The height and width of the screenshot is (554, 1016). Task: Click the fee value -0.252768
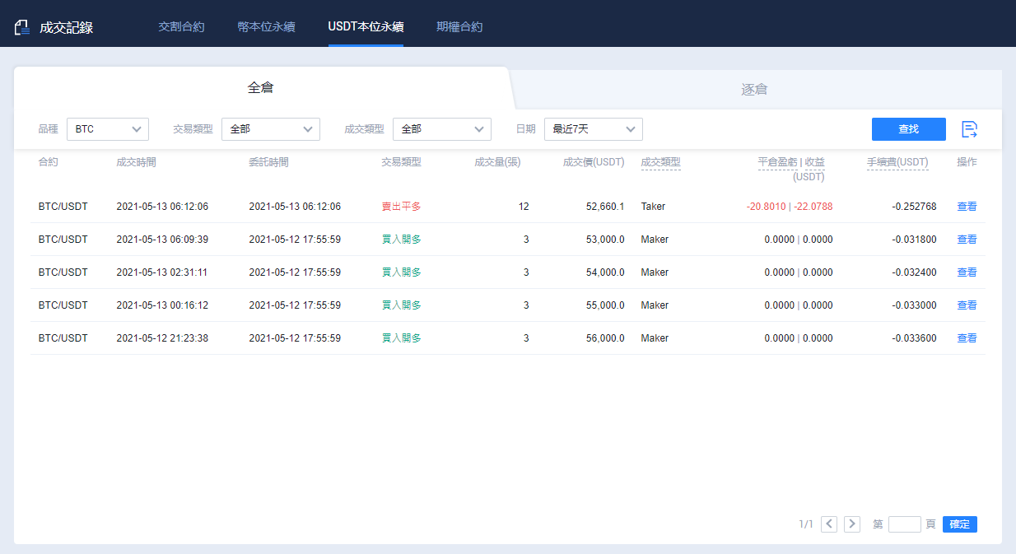click(x=914, y=207)
